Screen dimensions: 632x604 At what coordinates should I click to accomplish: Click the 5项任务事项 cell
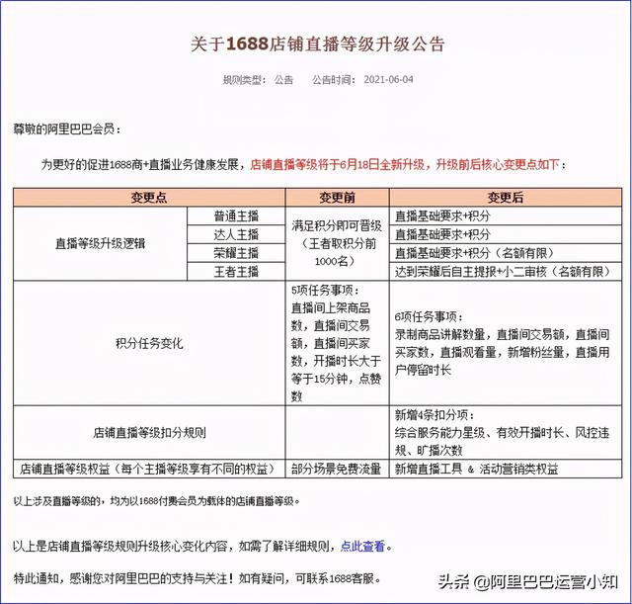tap(337, 343)
